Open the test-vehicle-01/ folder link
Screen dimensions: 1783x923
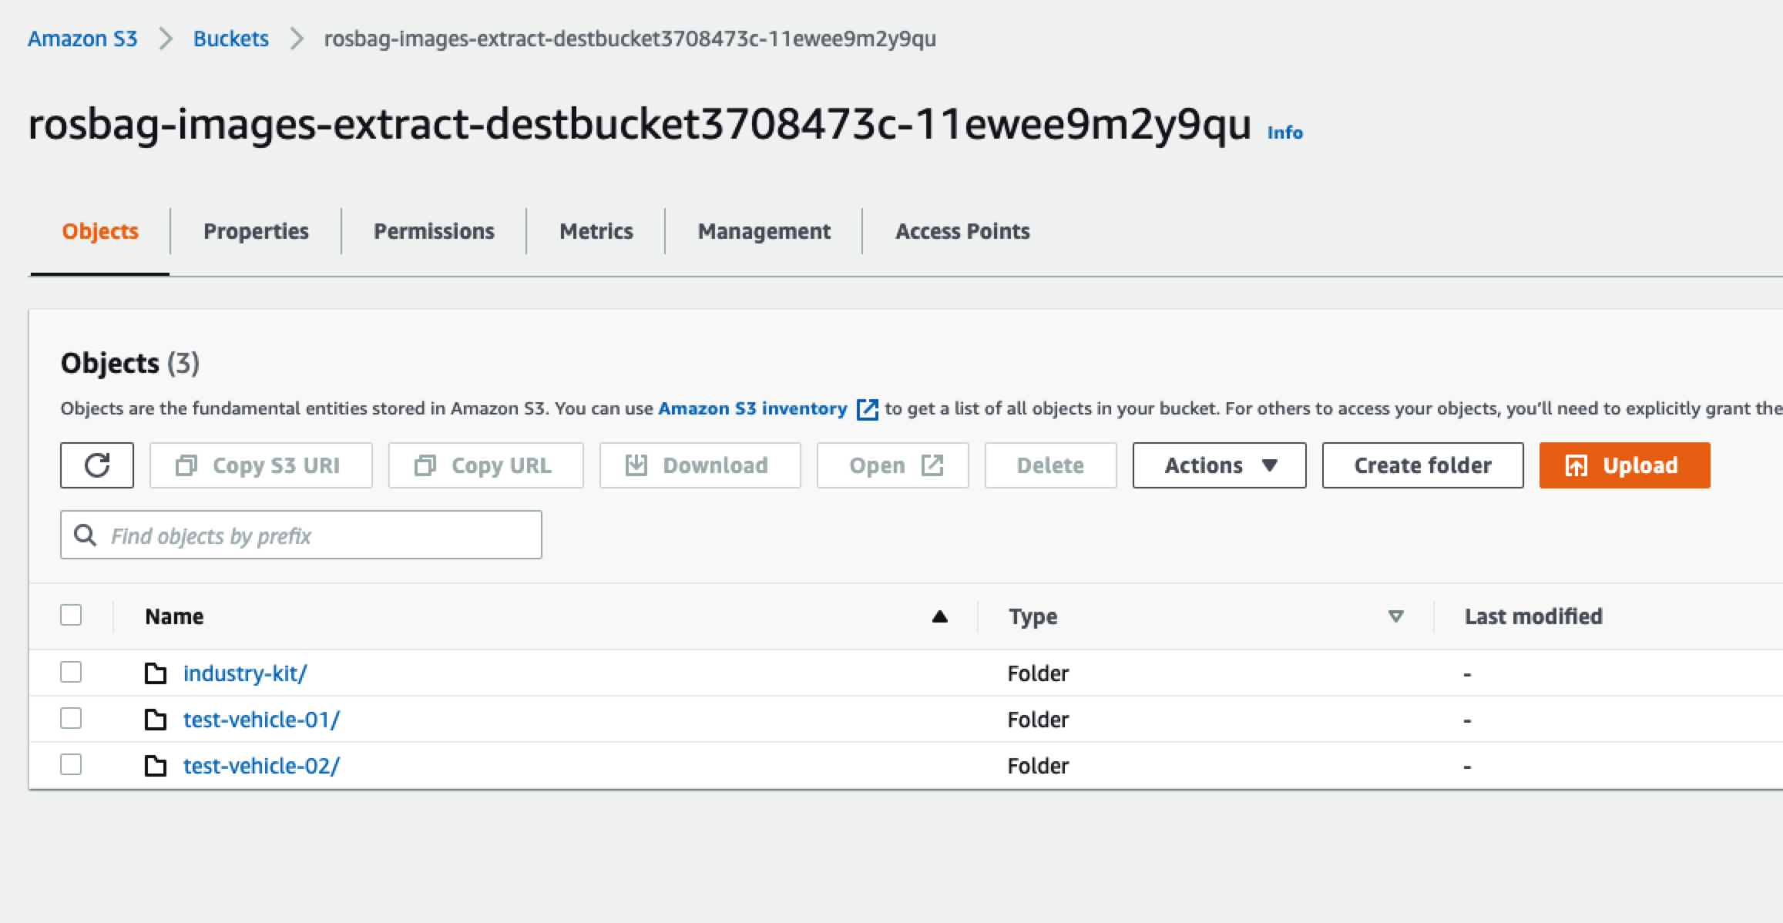[x=261, y=720]
